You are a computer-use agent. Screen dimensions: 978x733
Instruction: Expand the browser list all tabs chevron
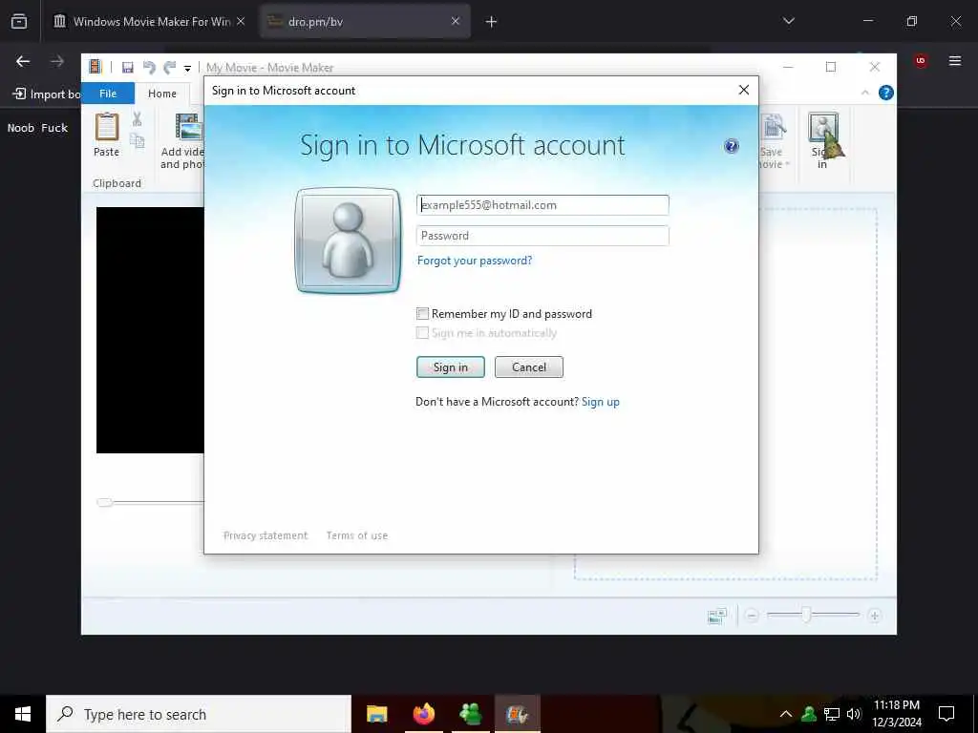[788, 21]
